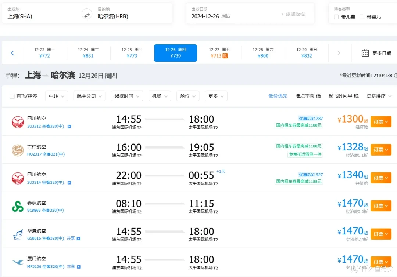397x277 pixels.
Task: Go to next dates arrow
Action: tap(339, 53)
